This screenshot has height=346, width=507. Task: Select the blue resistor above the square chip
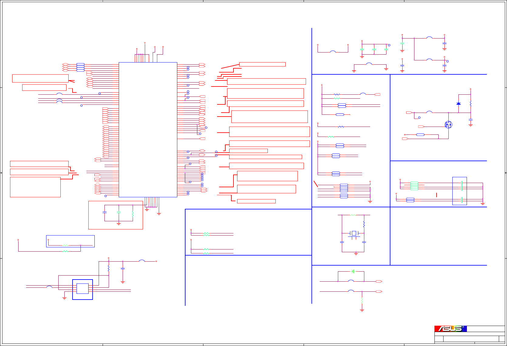[x=109, y=269]
